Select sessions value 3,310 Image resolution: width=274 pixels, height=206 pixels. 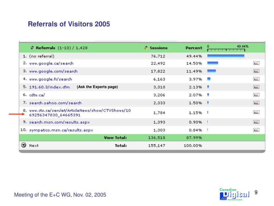(159, 87)
